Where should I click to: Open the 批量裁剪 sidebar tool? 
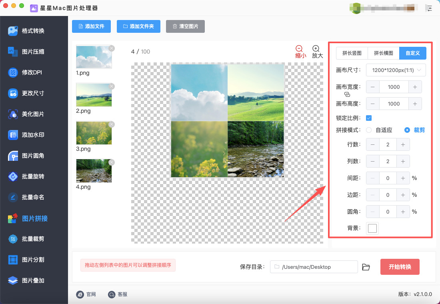pyautogui.click(x=27, y=239)
